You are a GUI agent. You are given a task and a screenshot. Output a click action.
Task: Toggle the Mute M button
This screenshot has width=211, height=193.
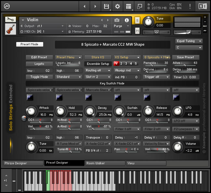pyautogui.click(x=137, y=31)
